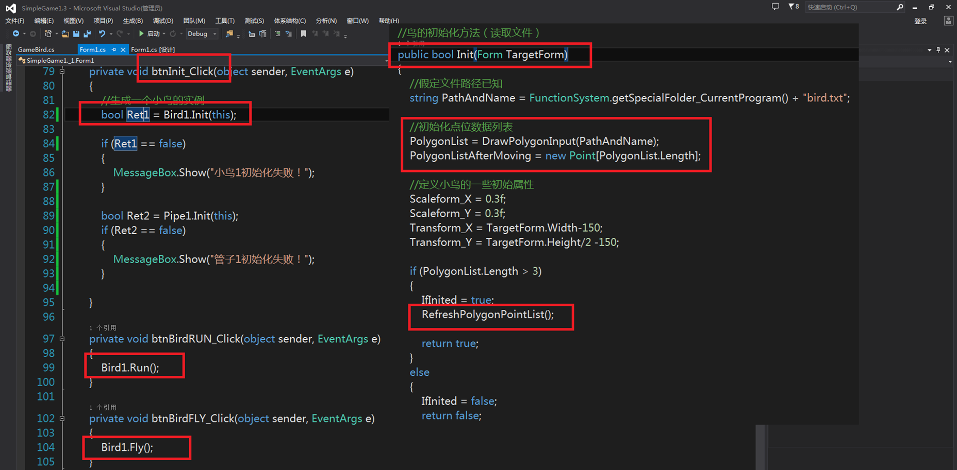Open the 分析(N) menu
The height and width of the screenshot is (470, 957).
(x=326, y=21)
